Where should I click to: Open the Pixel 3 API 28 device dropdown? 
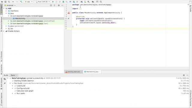click(43, 2)
